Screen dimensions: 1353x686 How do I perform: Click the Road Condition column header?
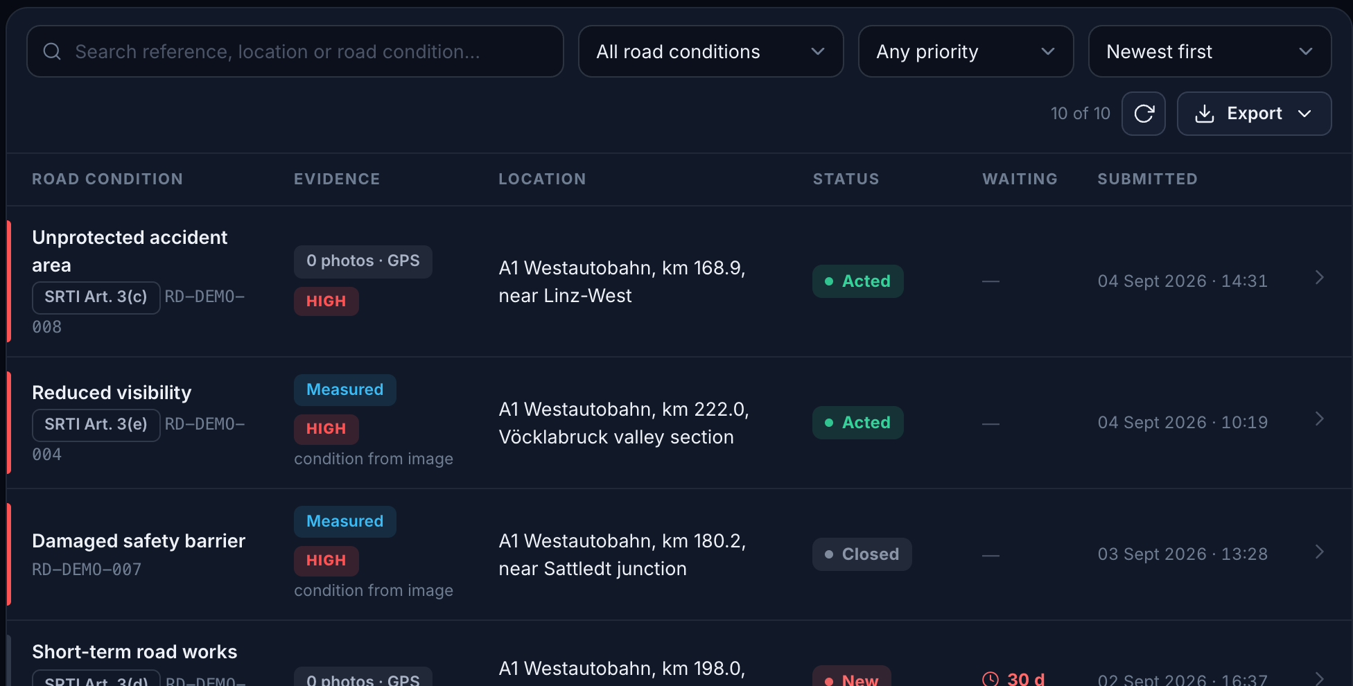tap(107, 179)
